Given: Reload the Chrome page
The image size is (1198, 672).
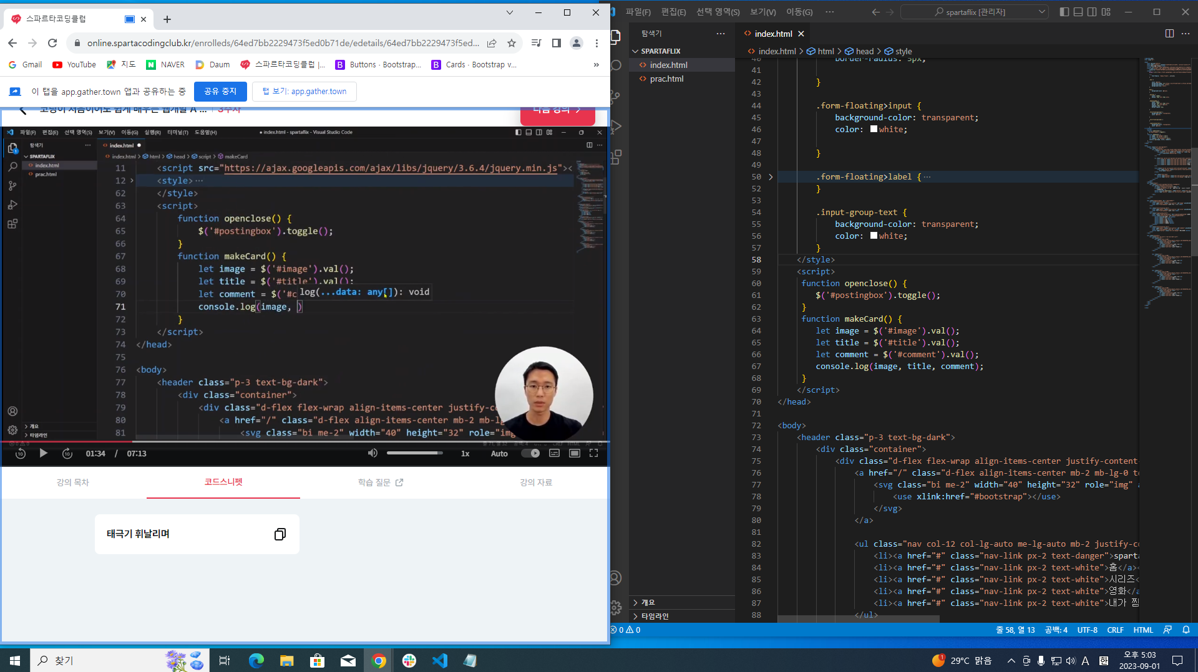Looking at the screenshot, I should 52,43.
